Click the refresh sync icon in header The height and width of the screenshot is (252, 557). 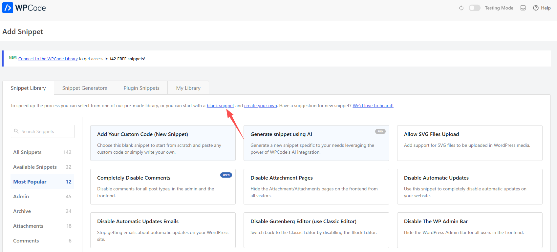tap(461, 8)
